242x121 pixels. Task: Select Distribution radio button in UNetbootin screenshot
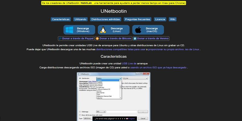pyautogui.click(x=80, y=78)
